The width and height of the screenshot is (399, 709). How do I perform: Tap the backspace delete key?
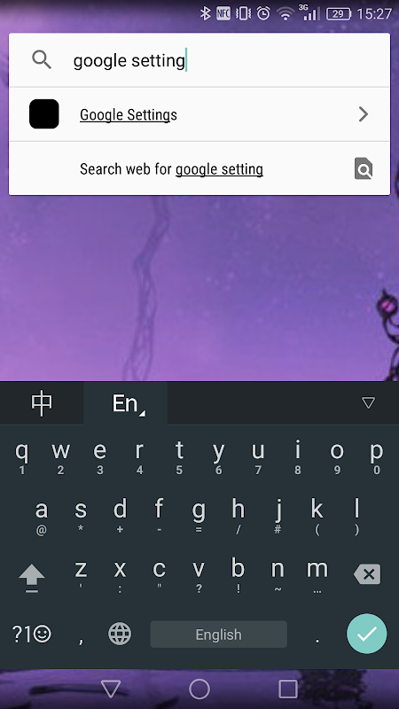367,574
